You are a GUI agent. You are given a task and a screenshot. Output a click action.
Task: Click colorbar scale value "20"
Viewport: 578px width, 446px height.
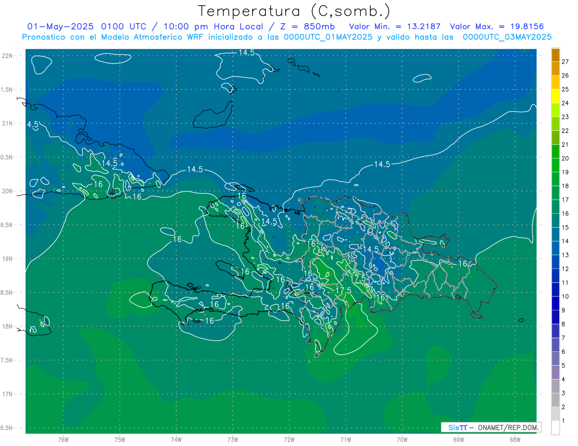coord(565,158)
